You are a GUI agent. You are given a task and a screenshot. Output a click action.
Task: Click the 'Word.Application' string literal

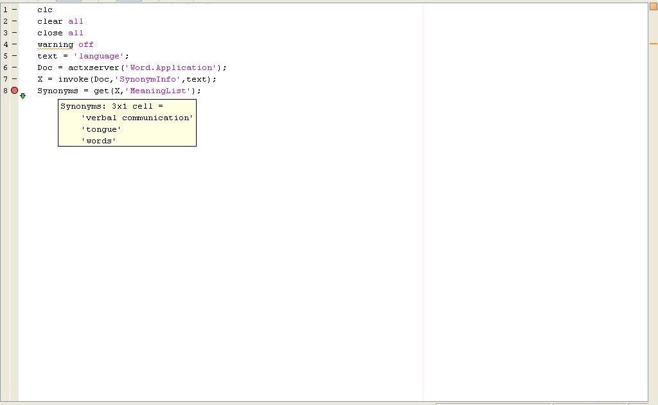click(169, 67)
